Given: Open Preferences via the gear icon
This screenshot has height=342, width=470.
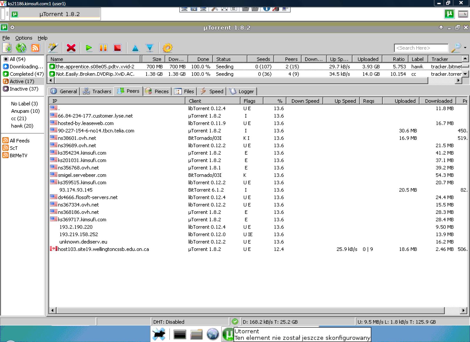Looking at the screenshot, I should click(x=167, y=48).
